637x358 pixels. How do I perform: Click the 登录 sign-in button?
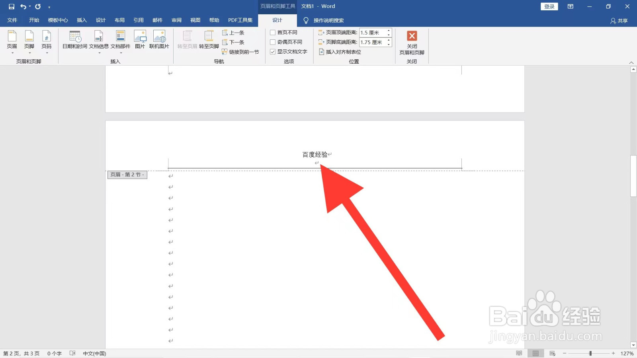549,6
